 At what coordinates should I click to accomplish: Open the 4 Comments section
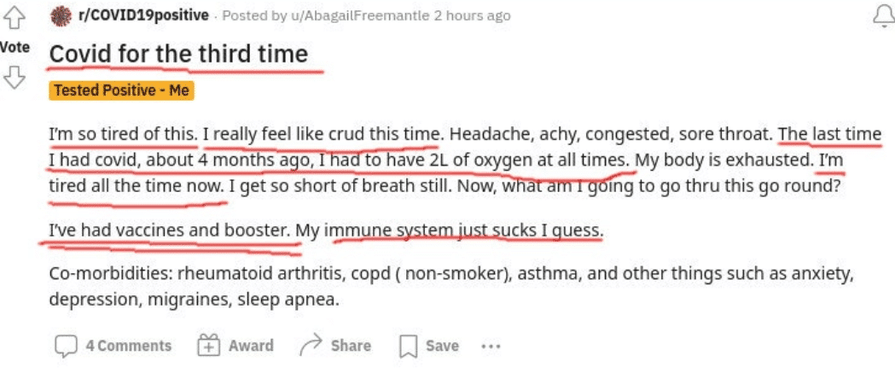(x=129, y=346)
